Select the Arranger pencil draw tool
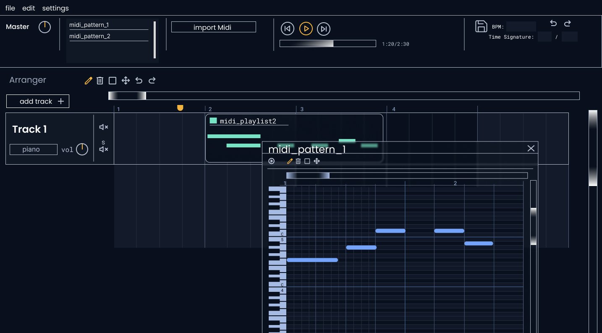The width and height of the screenshot is (602, 333). tap(88, 81)
